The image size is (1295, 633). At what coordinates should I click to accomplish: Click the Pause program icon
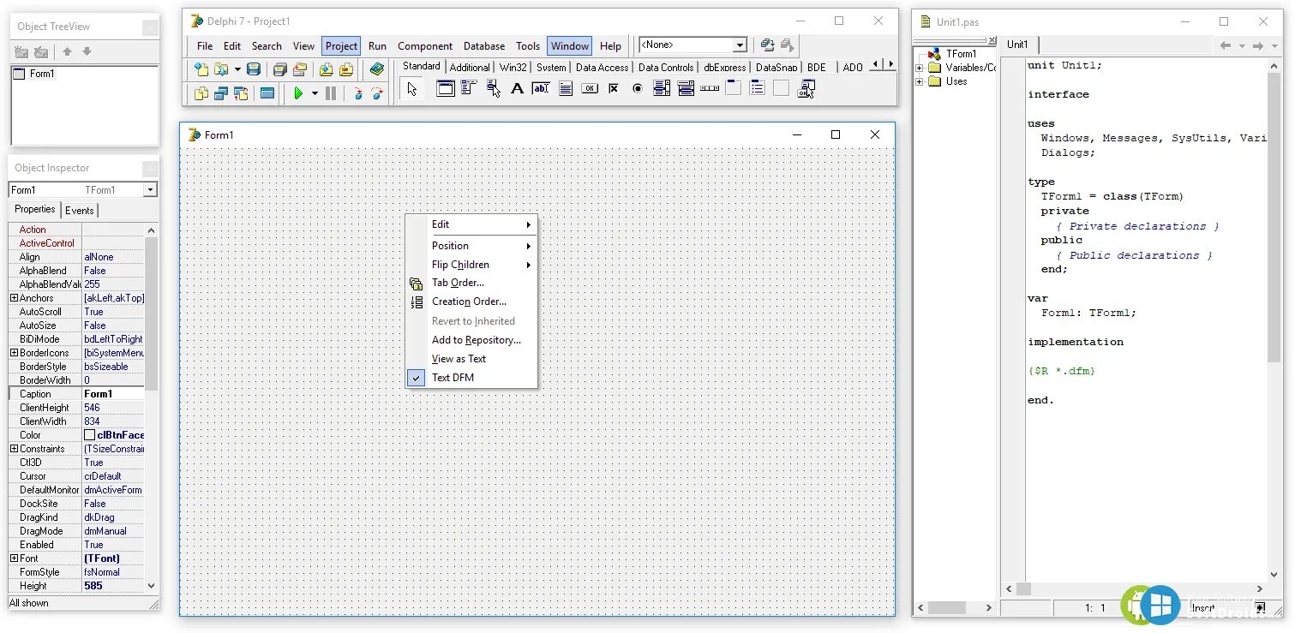[331, 93]
